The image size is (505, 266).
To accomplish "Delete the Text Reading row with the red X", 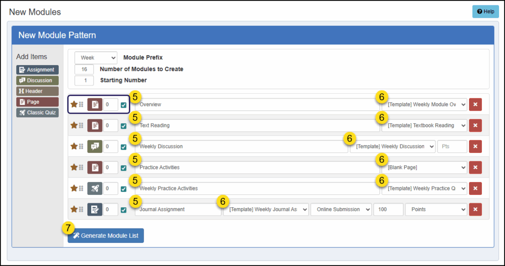I will [475, 125].
